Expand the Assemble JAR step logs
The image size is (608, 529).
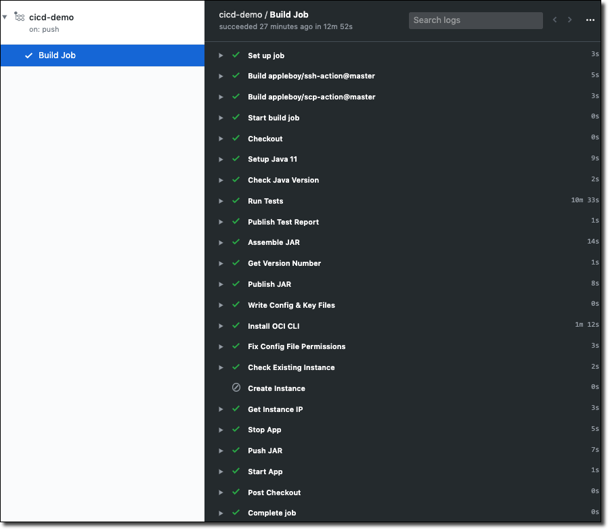(221, 242)
